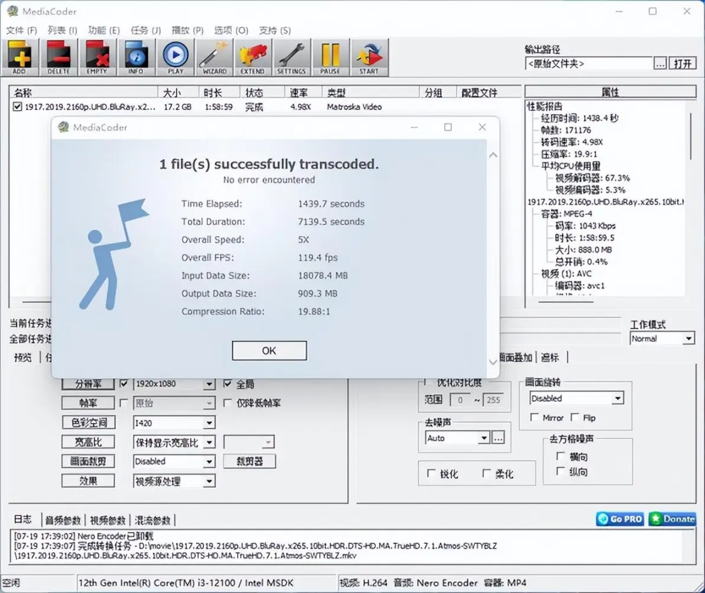The height and width of the screenshot is (593, 705).
Task: Click the START transcoding icon
Action: coord(369,57)
